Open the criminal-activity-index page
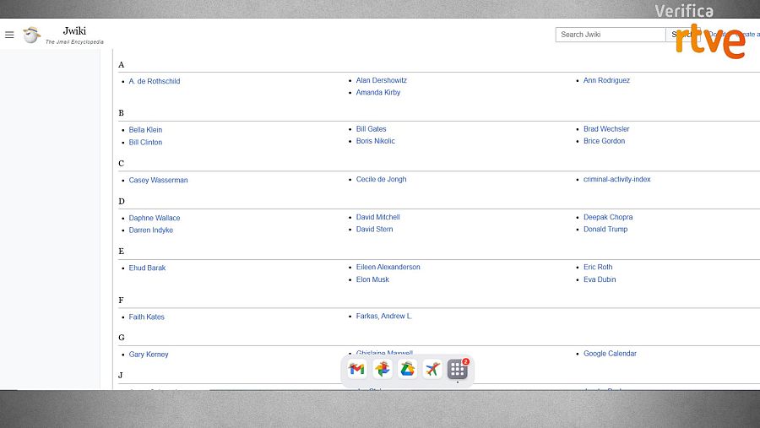The width and height of the screenshot is (760, 428). (616, 179)
